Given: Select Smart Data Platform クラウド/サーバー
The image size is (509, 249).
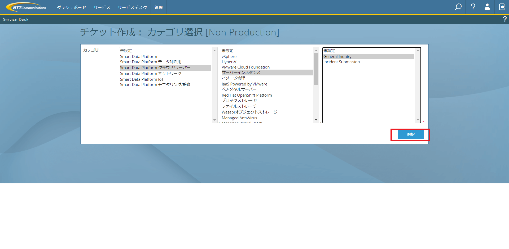Looking at the screenshot, I should pyautogui.click(x=165, y=68).
